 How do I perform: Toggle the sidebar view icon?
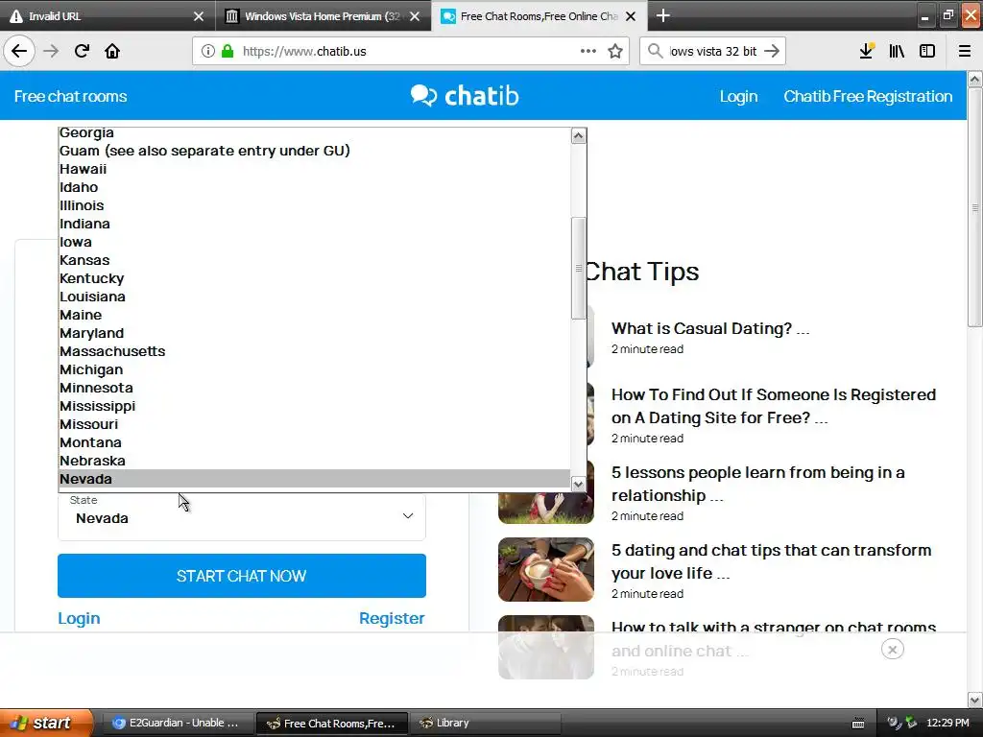(x=927, y=51)
